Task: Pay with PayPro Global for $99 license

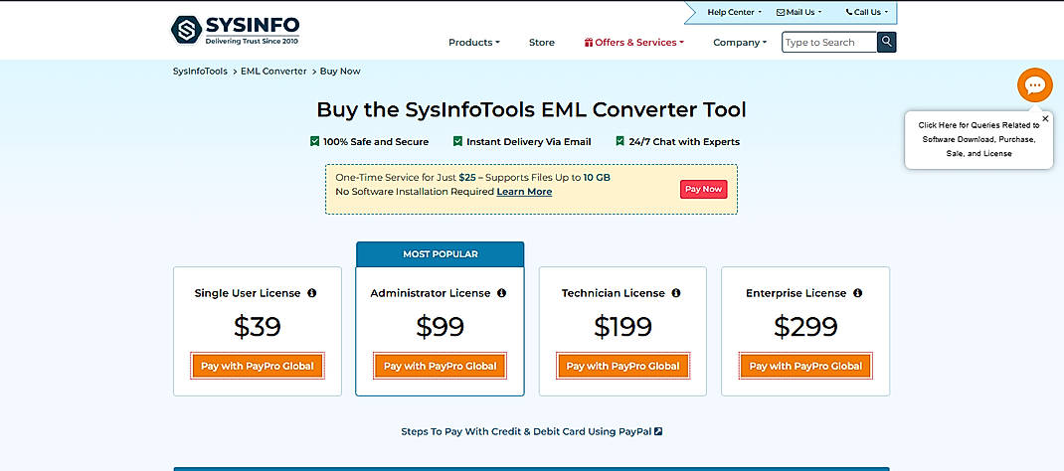Action: [440, 366]
